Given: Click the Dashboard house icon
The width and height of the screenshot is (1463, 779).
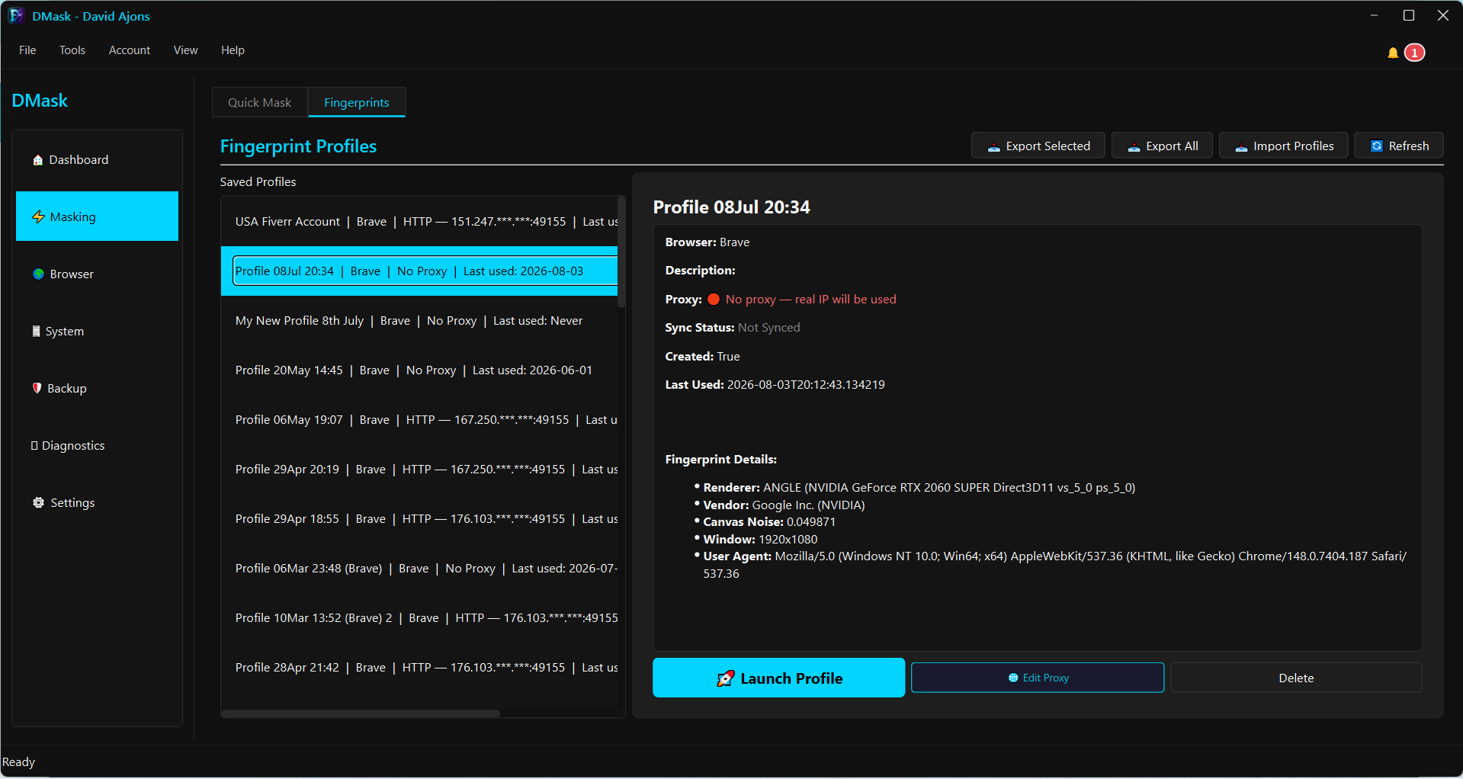Looking at the screenshot, I should coord(37,160).
